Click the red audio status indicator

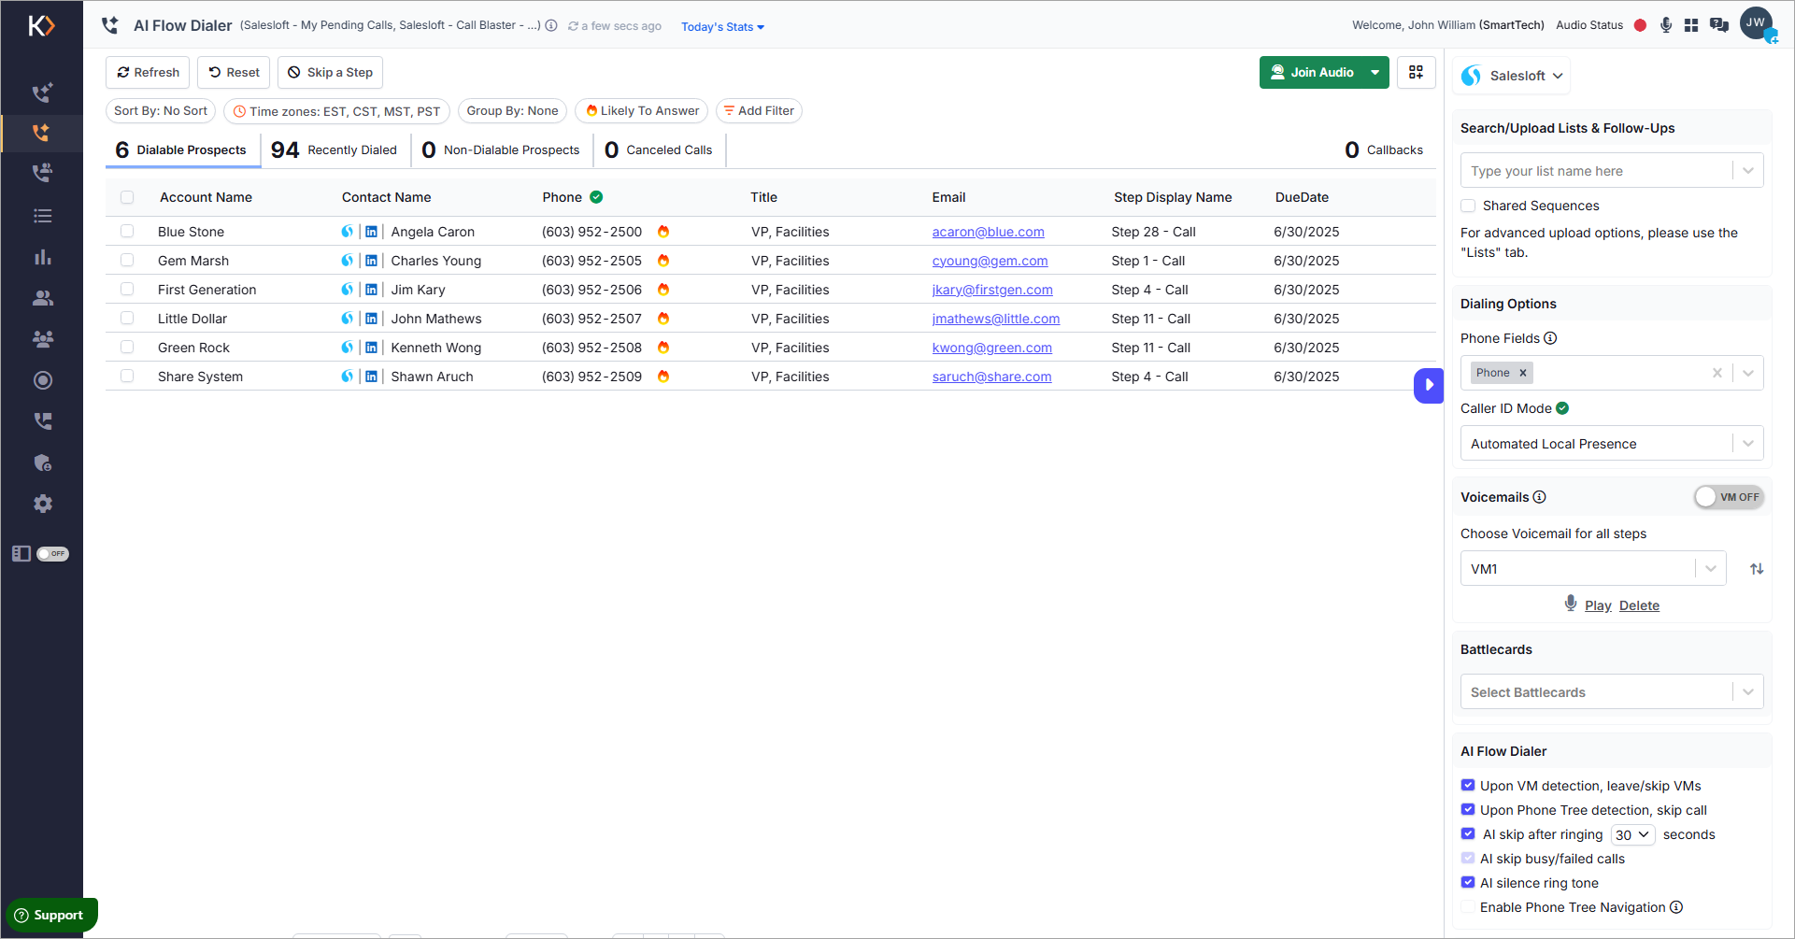pos(1640,25)
